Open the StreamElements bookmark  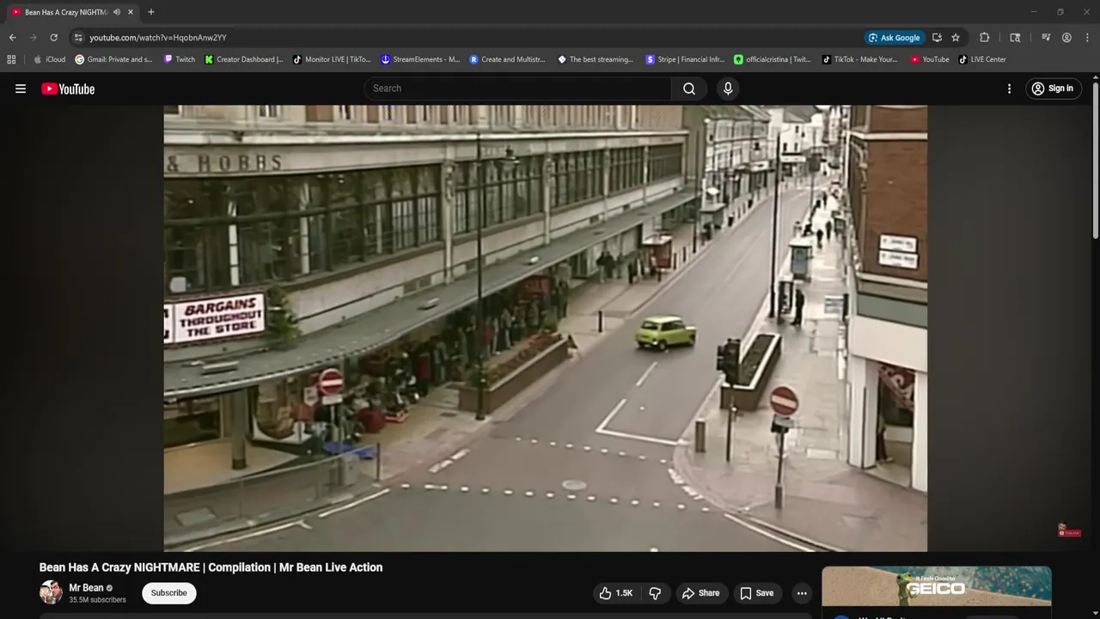coord(420,59)
